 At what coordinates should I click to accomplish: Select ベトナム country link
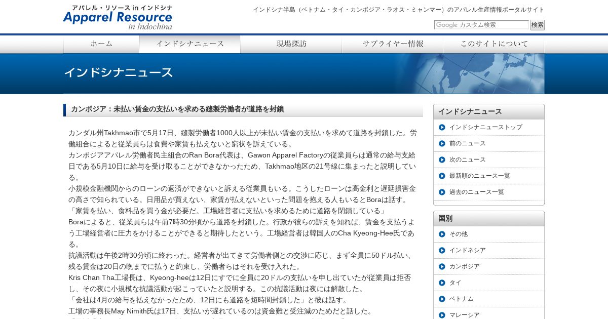pyautogui.click(x=461, y=299)
